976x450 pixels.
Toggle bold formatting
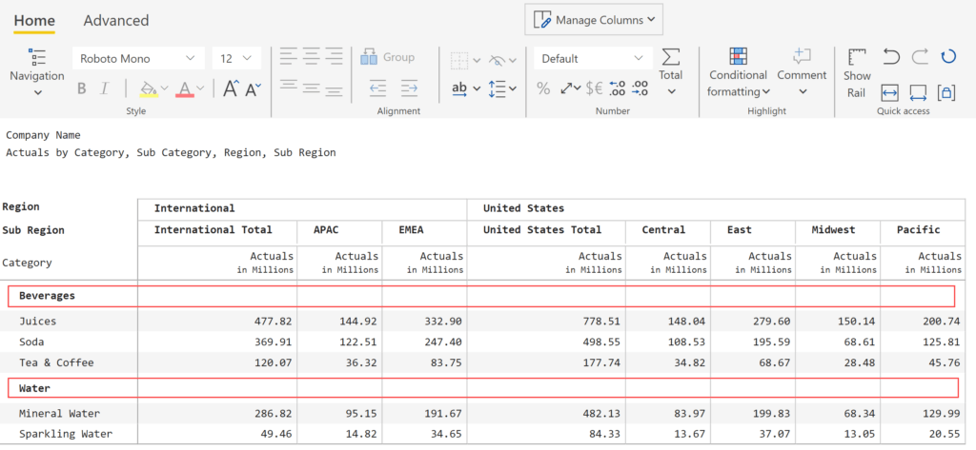tap(82, 88)
